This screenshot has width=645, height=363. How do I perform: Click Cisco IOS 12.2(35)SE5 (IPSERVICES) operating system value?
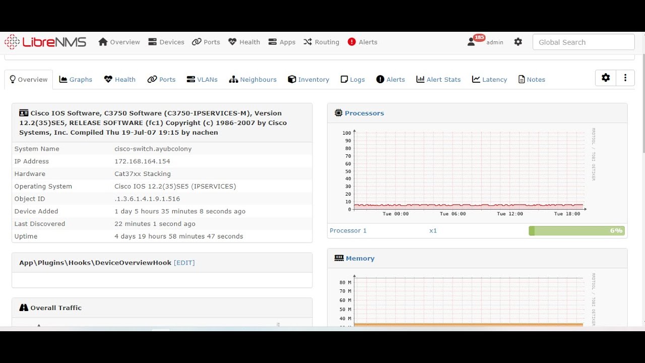coord(175,187)
